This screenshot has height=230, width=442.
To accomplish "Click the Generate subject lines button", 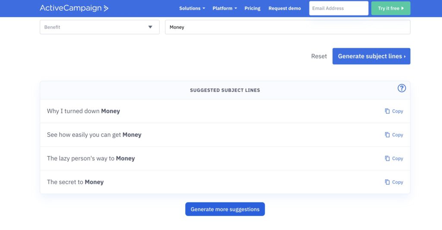I will tap(371, 56).
